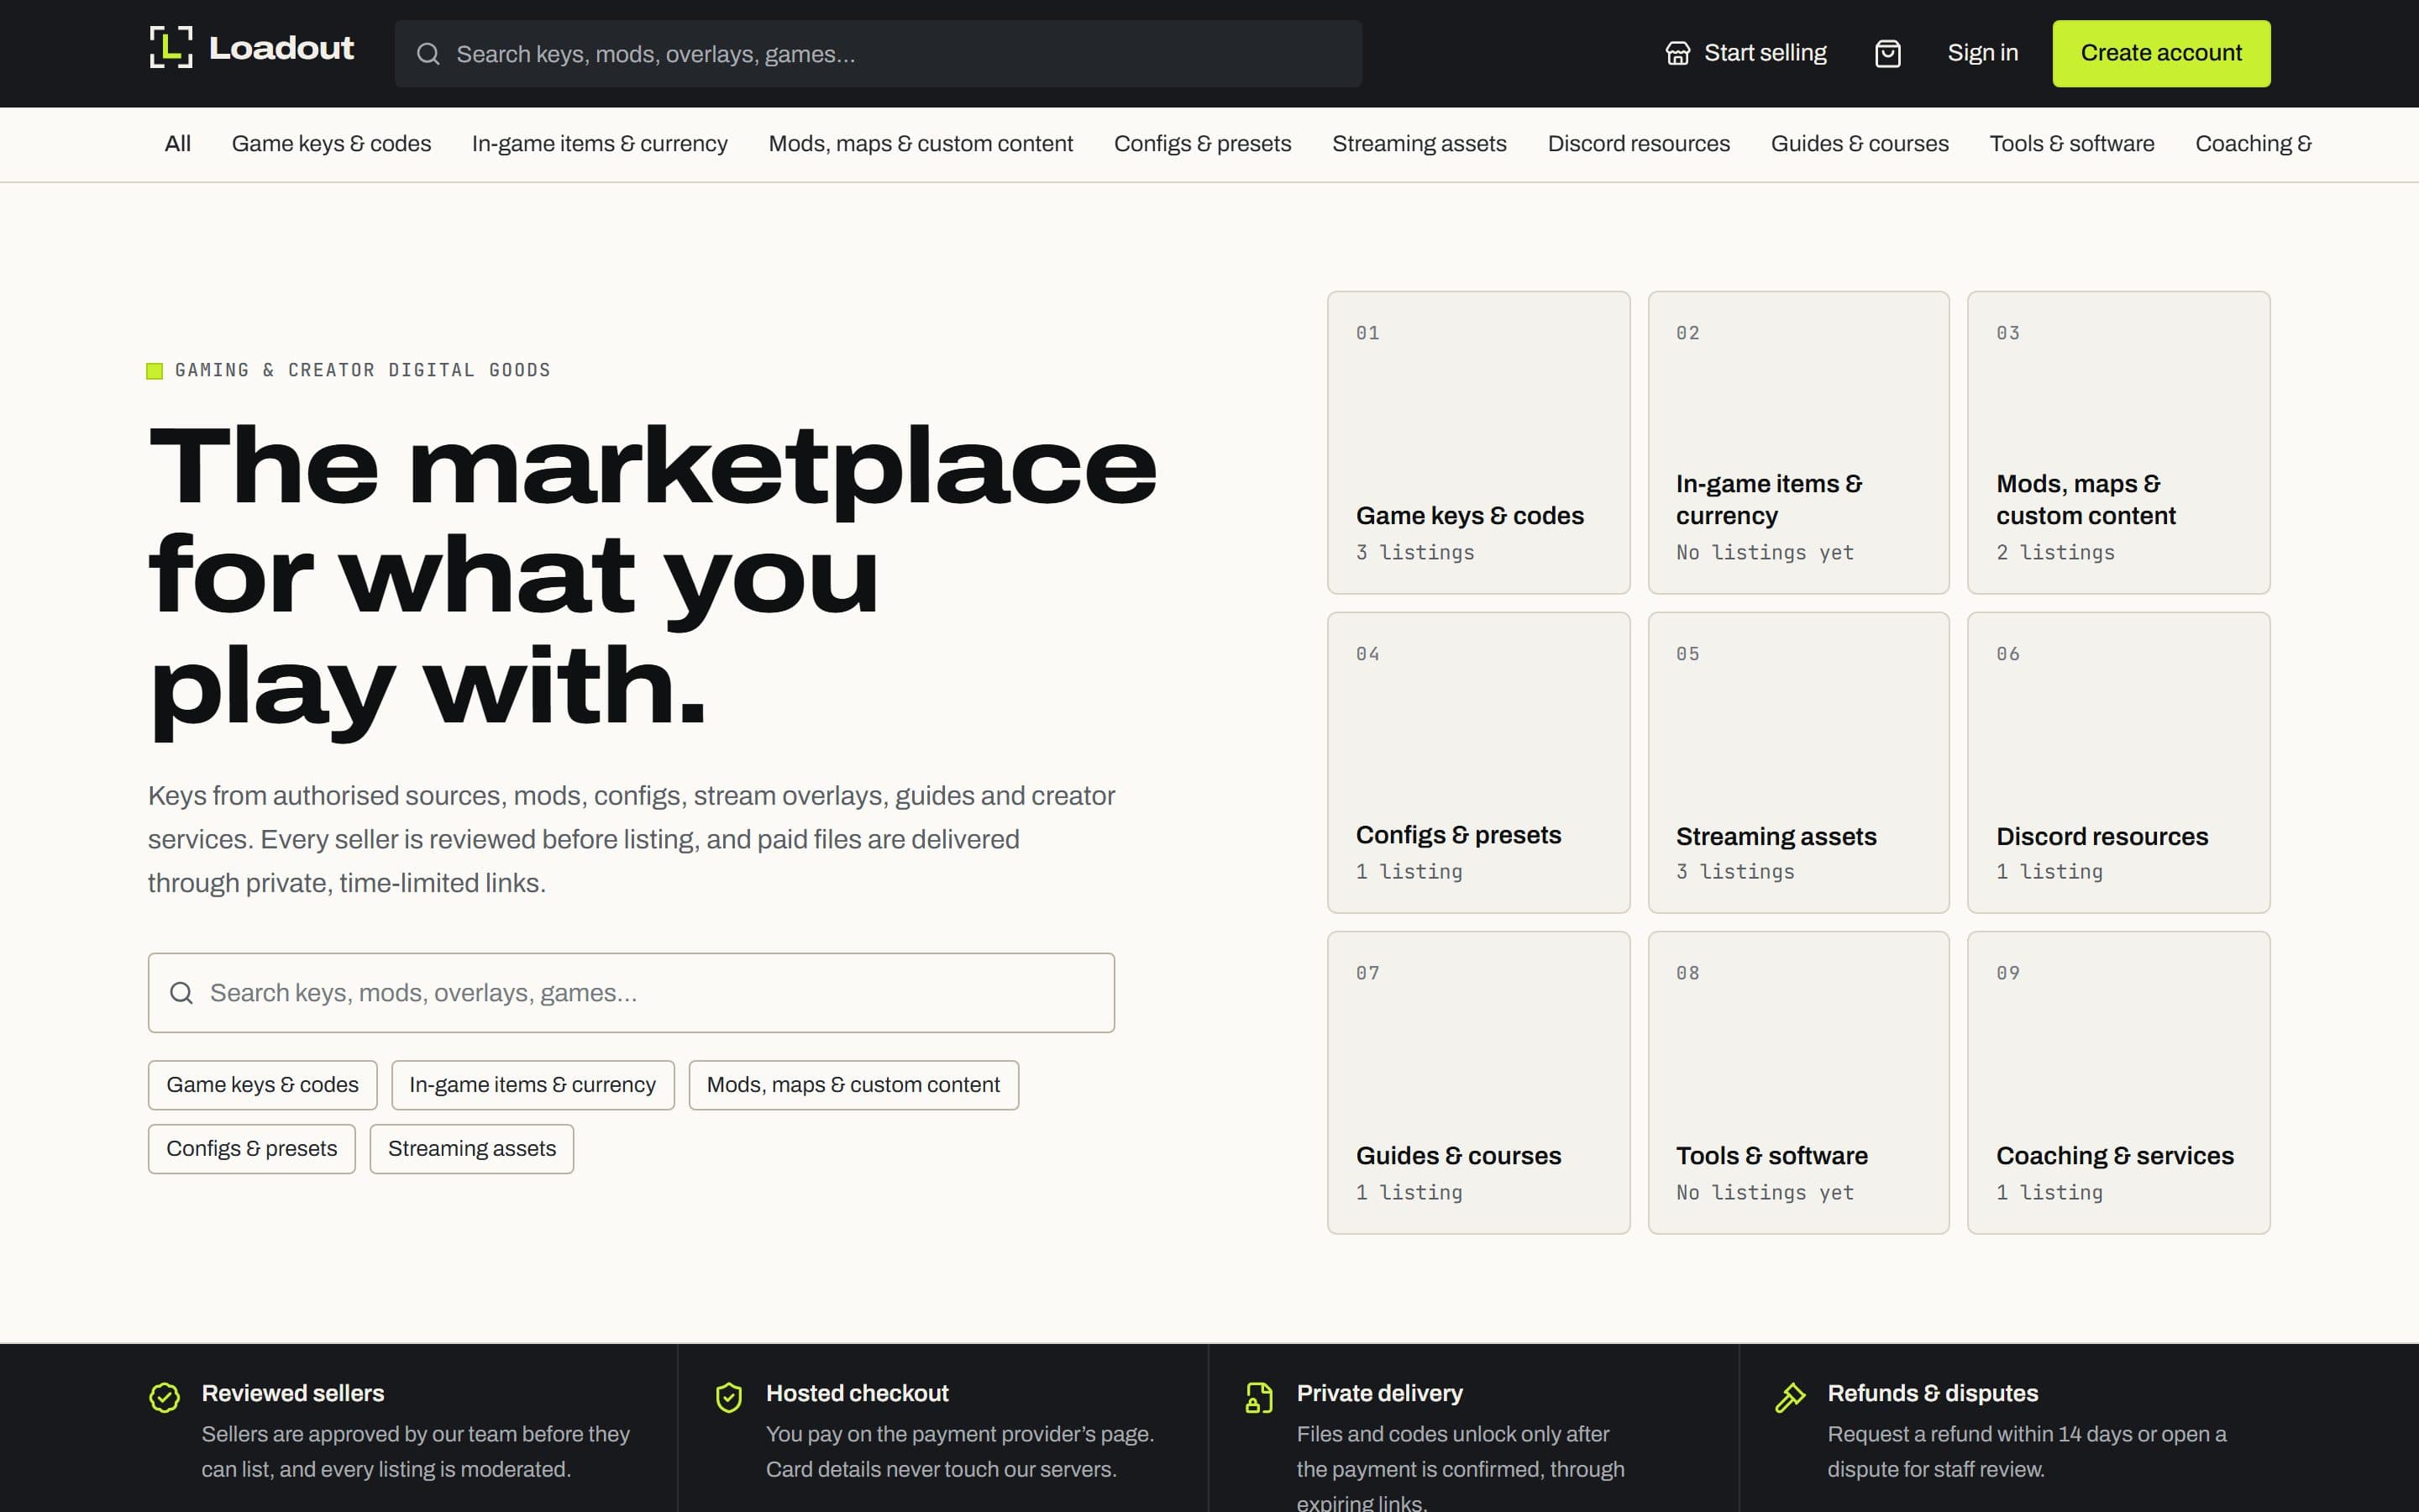Click the storefront icon beside Start selling
This screenshot has height=1512, width=2419.
1677,53
